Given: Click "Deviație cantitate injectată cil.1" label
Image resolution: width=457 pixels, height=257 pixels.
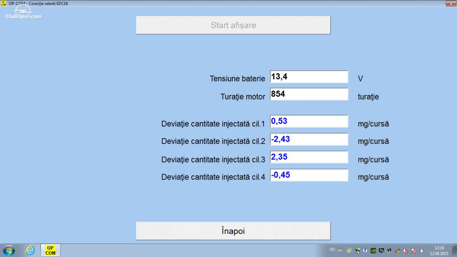Looking at the screenshot, I should 213,124.
